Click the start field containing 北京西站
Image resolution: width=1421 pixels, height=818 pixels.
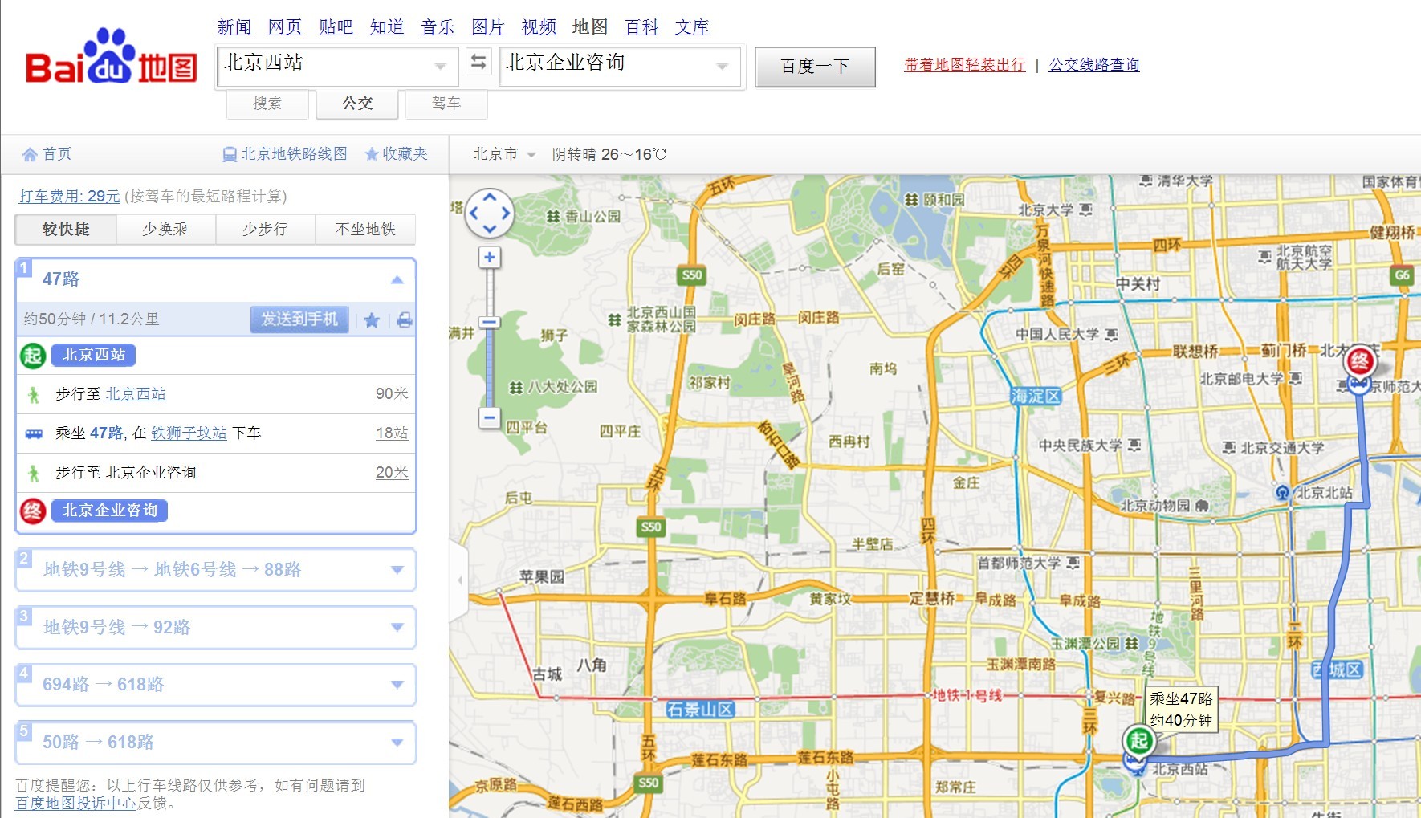pyautogui.click(x=337, y=66)
